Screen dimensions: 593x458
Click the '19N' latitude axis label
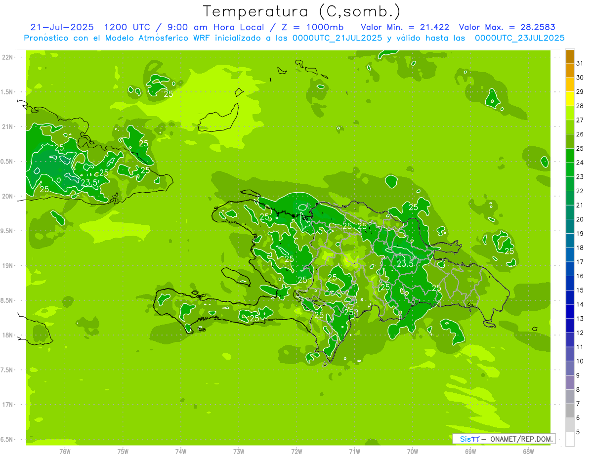(8, 266)
